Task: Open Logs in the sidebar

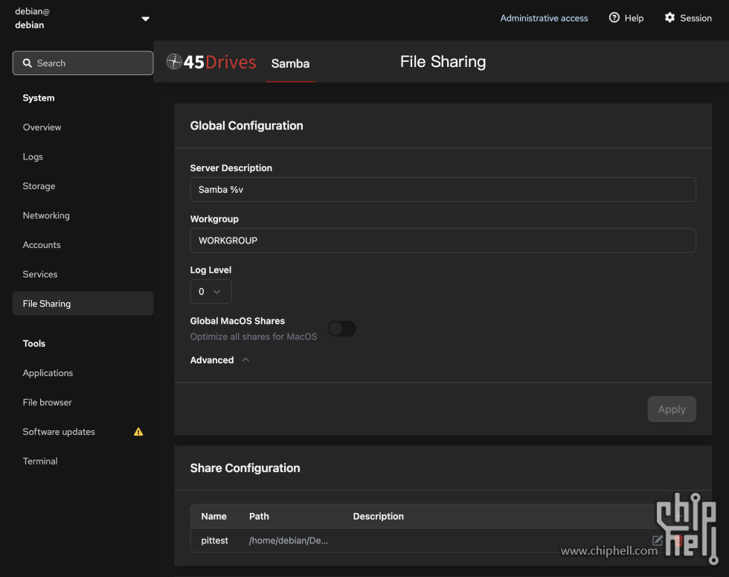Action: (33, 157)
